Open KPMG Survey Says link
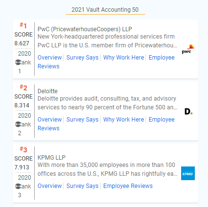 [83, 186]
